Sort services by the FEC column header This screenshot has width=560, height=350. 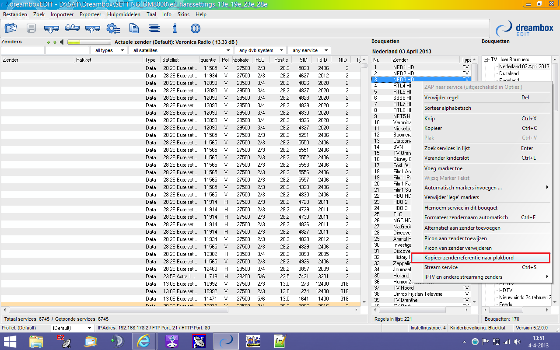[260, 60]
